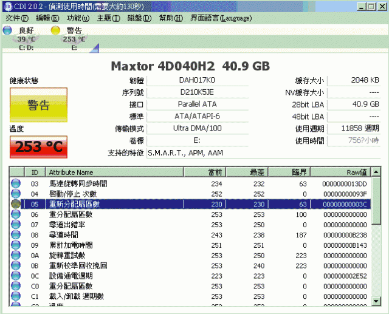389x314 pixels.
Task: Select the yellow 警告 disk E: icon
Action: click(x=55, y=30)
